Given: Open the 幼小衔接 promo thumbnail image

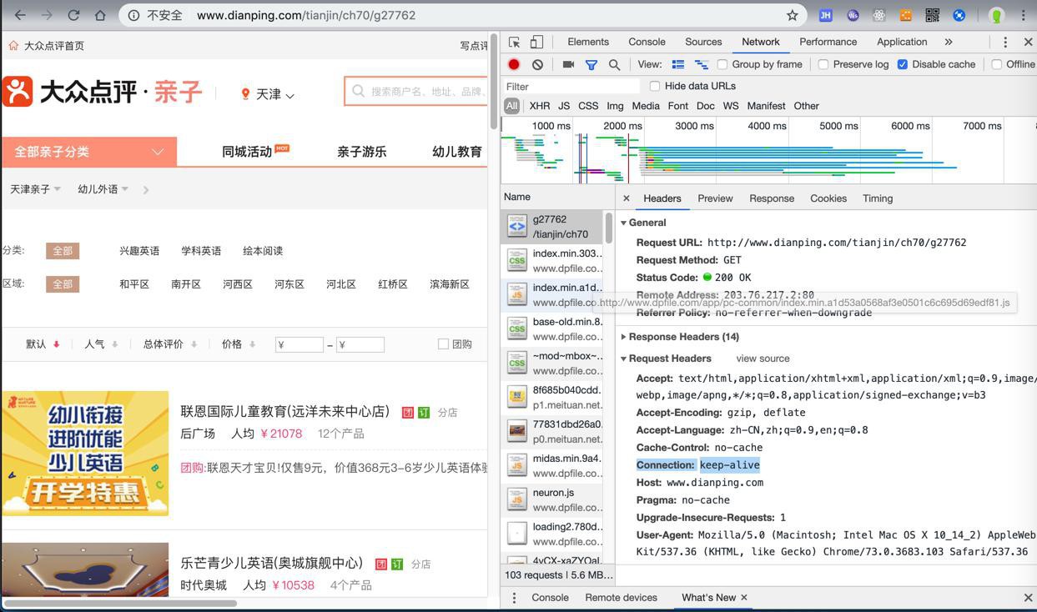Looking at the screenshot, I should point(85,454).
